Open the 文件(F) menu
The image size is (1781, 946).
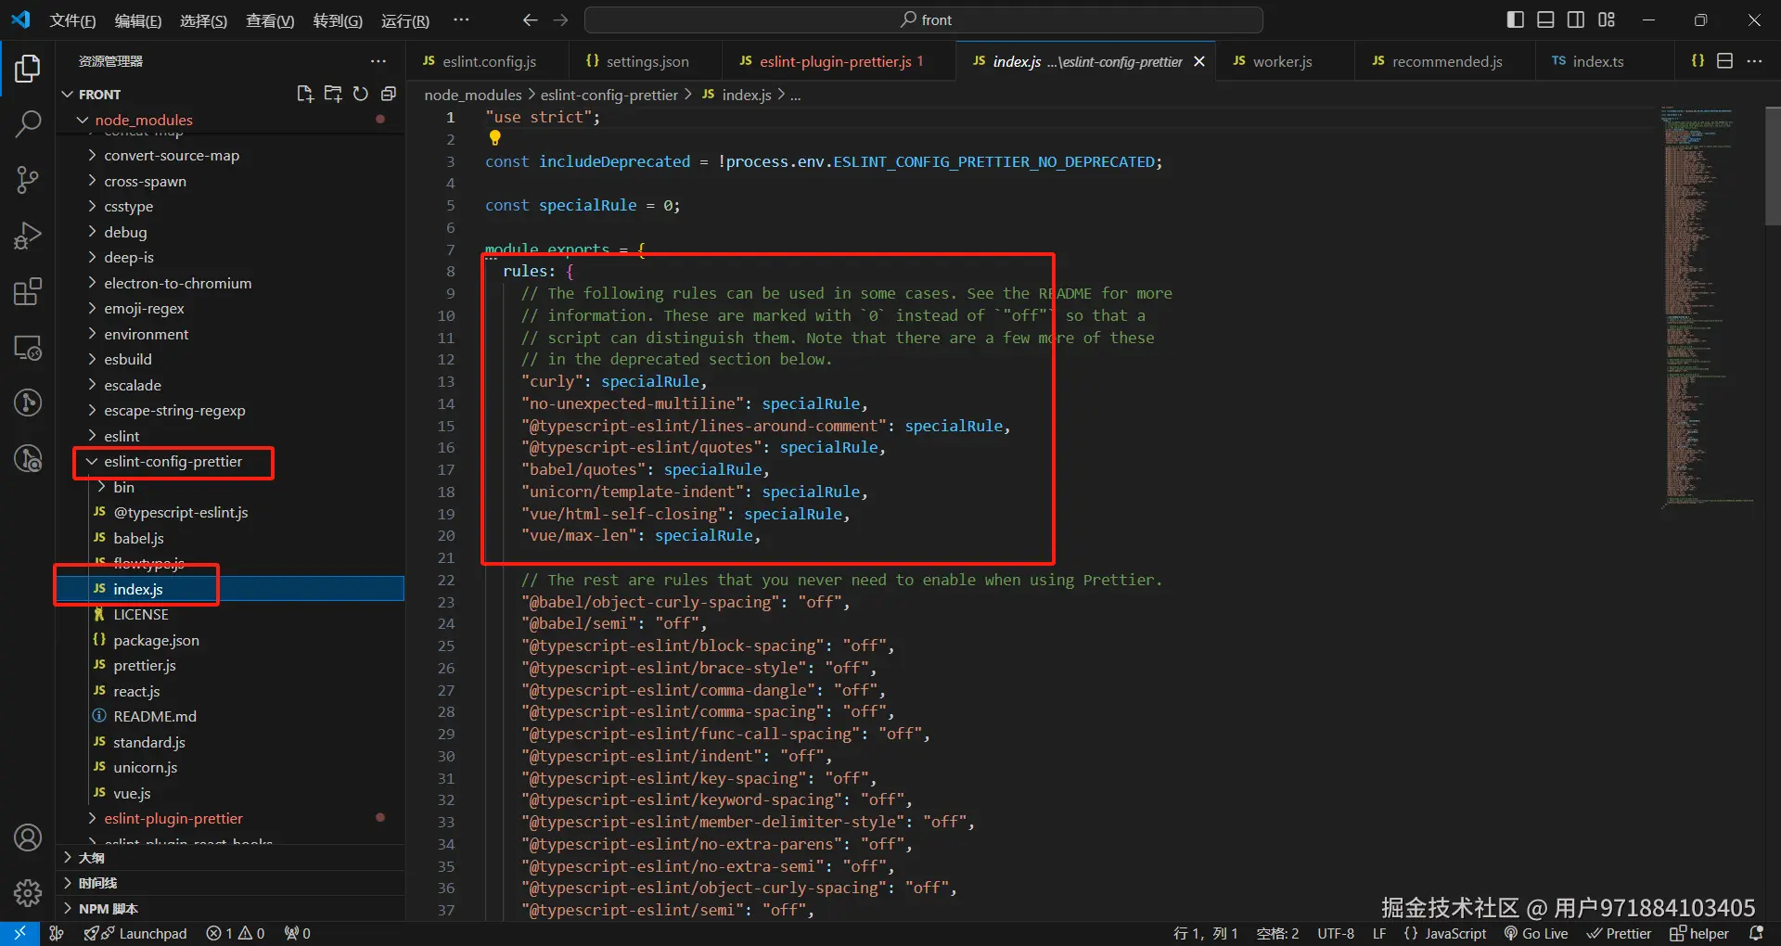(72, 20)
